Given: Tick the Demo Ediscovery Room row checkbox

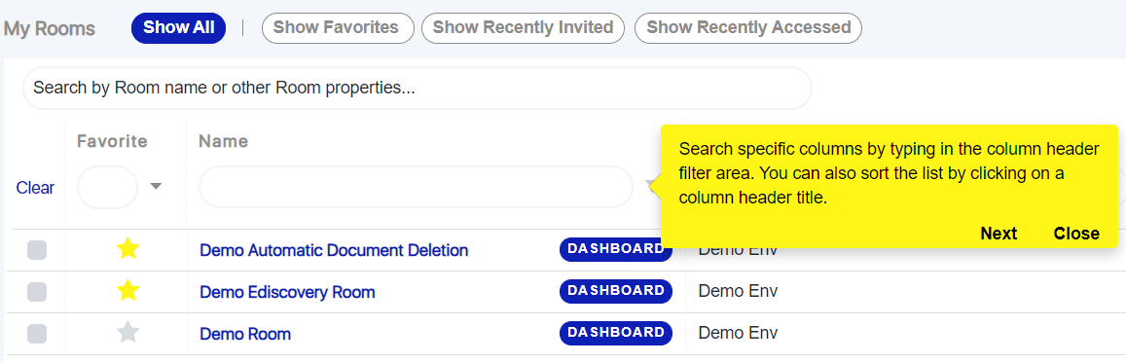Looking at the screenshot, I should point(37,291).
